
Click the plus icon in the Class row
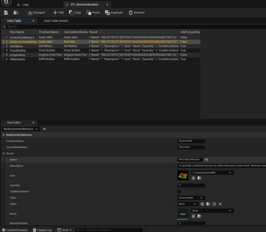click(214, 204)
